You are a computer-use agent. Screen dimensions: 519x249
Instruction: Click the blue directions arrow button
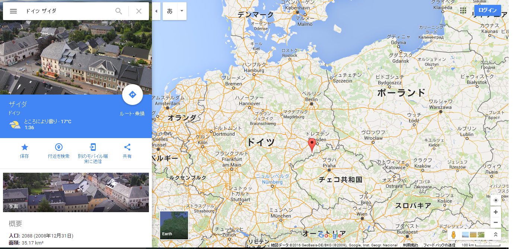pyautogui.click(x=132, y=95)
